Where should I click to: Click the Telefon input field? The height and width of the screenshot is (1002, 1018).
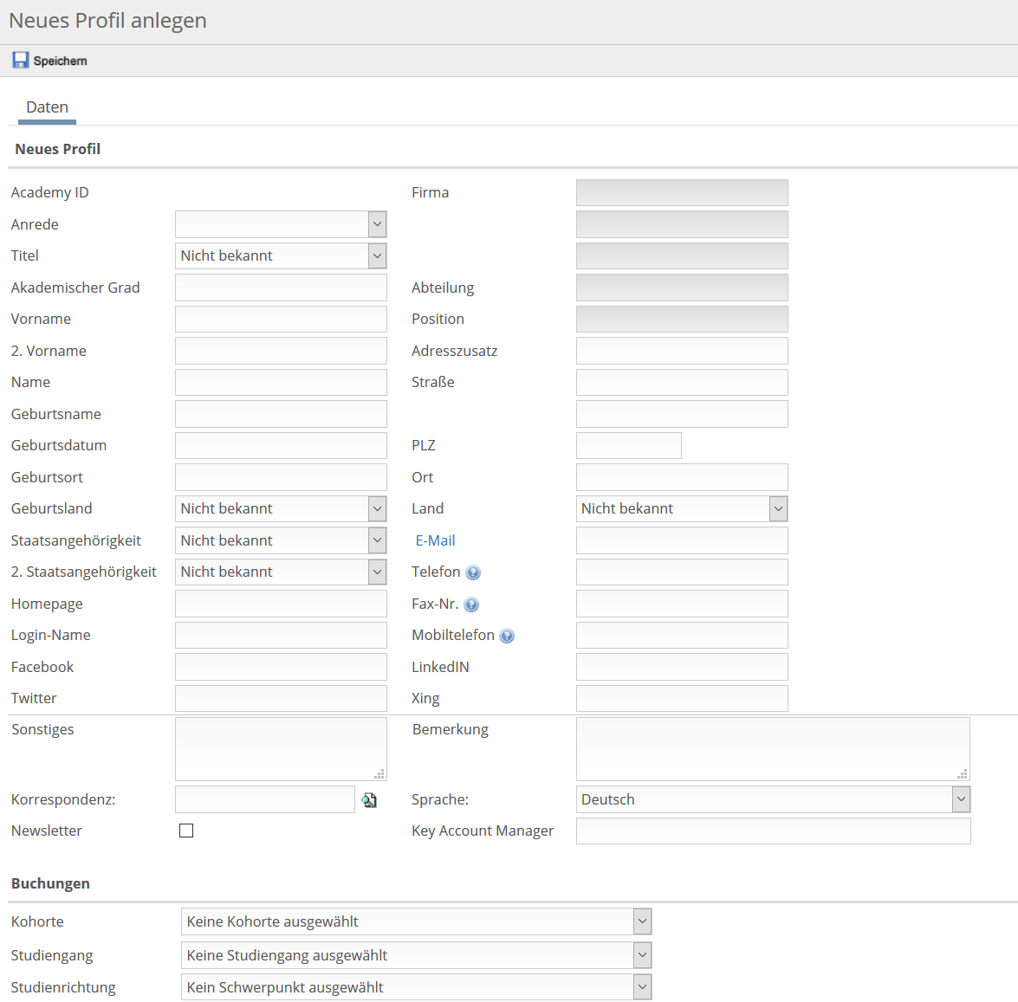pos(682,572)
